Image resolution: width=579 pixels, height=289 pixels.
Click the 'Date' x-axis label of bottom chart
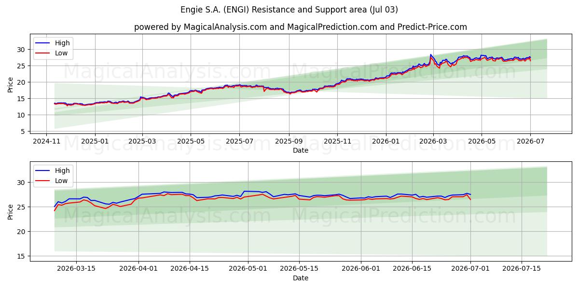301,278
